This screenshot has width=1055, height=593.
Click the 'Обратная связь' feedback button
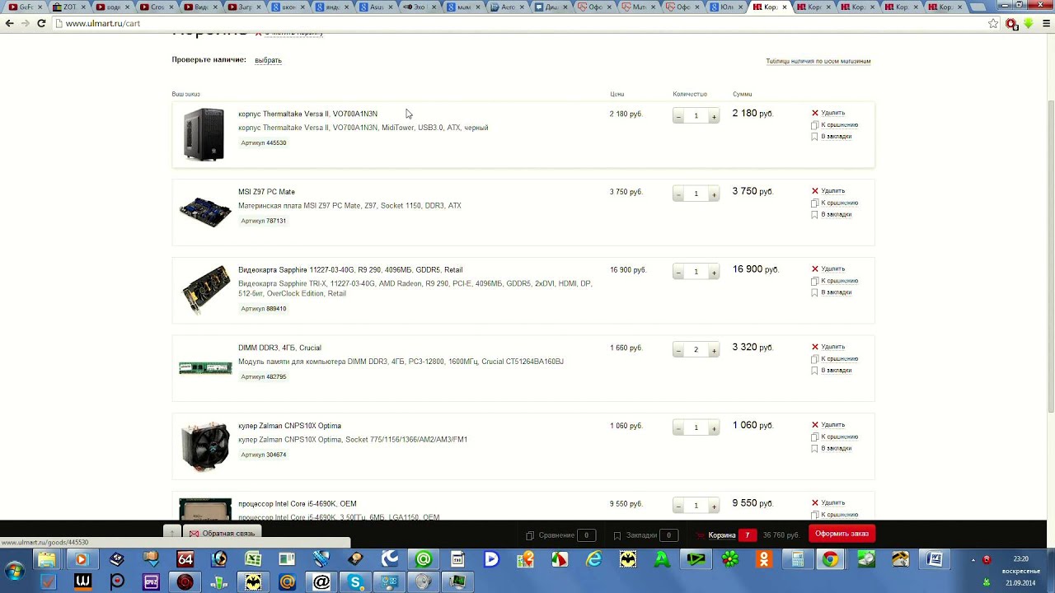[223, 534]
